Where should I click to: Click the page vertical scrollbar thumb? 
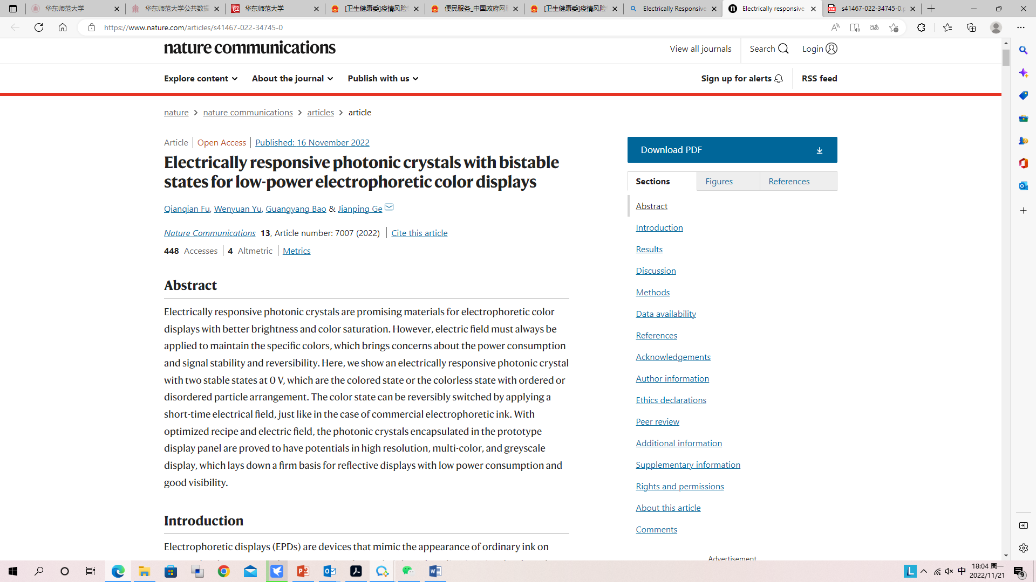[1006, 58]
